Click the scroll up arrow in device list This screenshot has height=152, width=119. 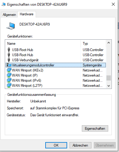(x=109, y=43)
